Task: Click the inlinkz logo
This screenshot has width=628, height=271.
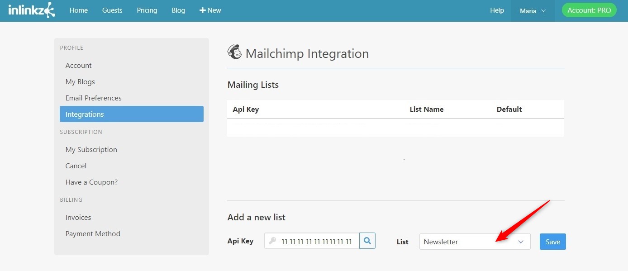Action: pos(32,10)
